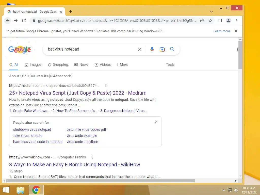260x195 pixels.
Task: Open the volume tray icon
Action: (x=236, y=190)
